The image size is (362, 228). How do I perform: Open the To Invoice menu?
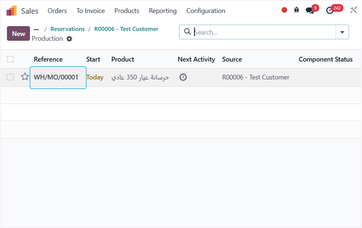tap(91, 11)
